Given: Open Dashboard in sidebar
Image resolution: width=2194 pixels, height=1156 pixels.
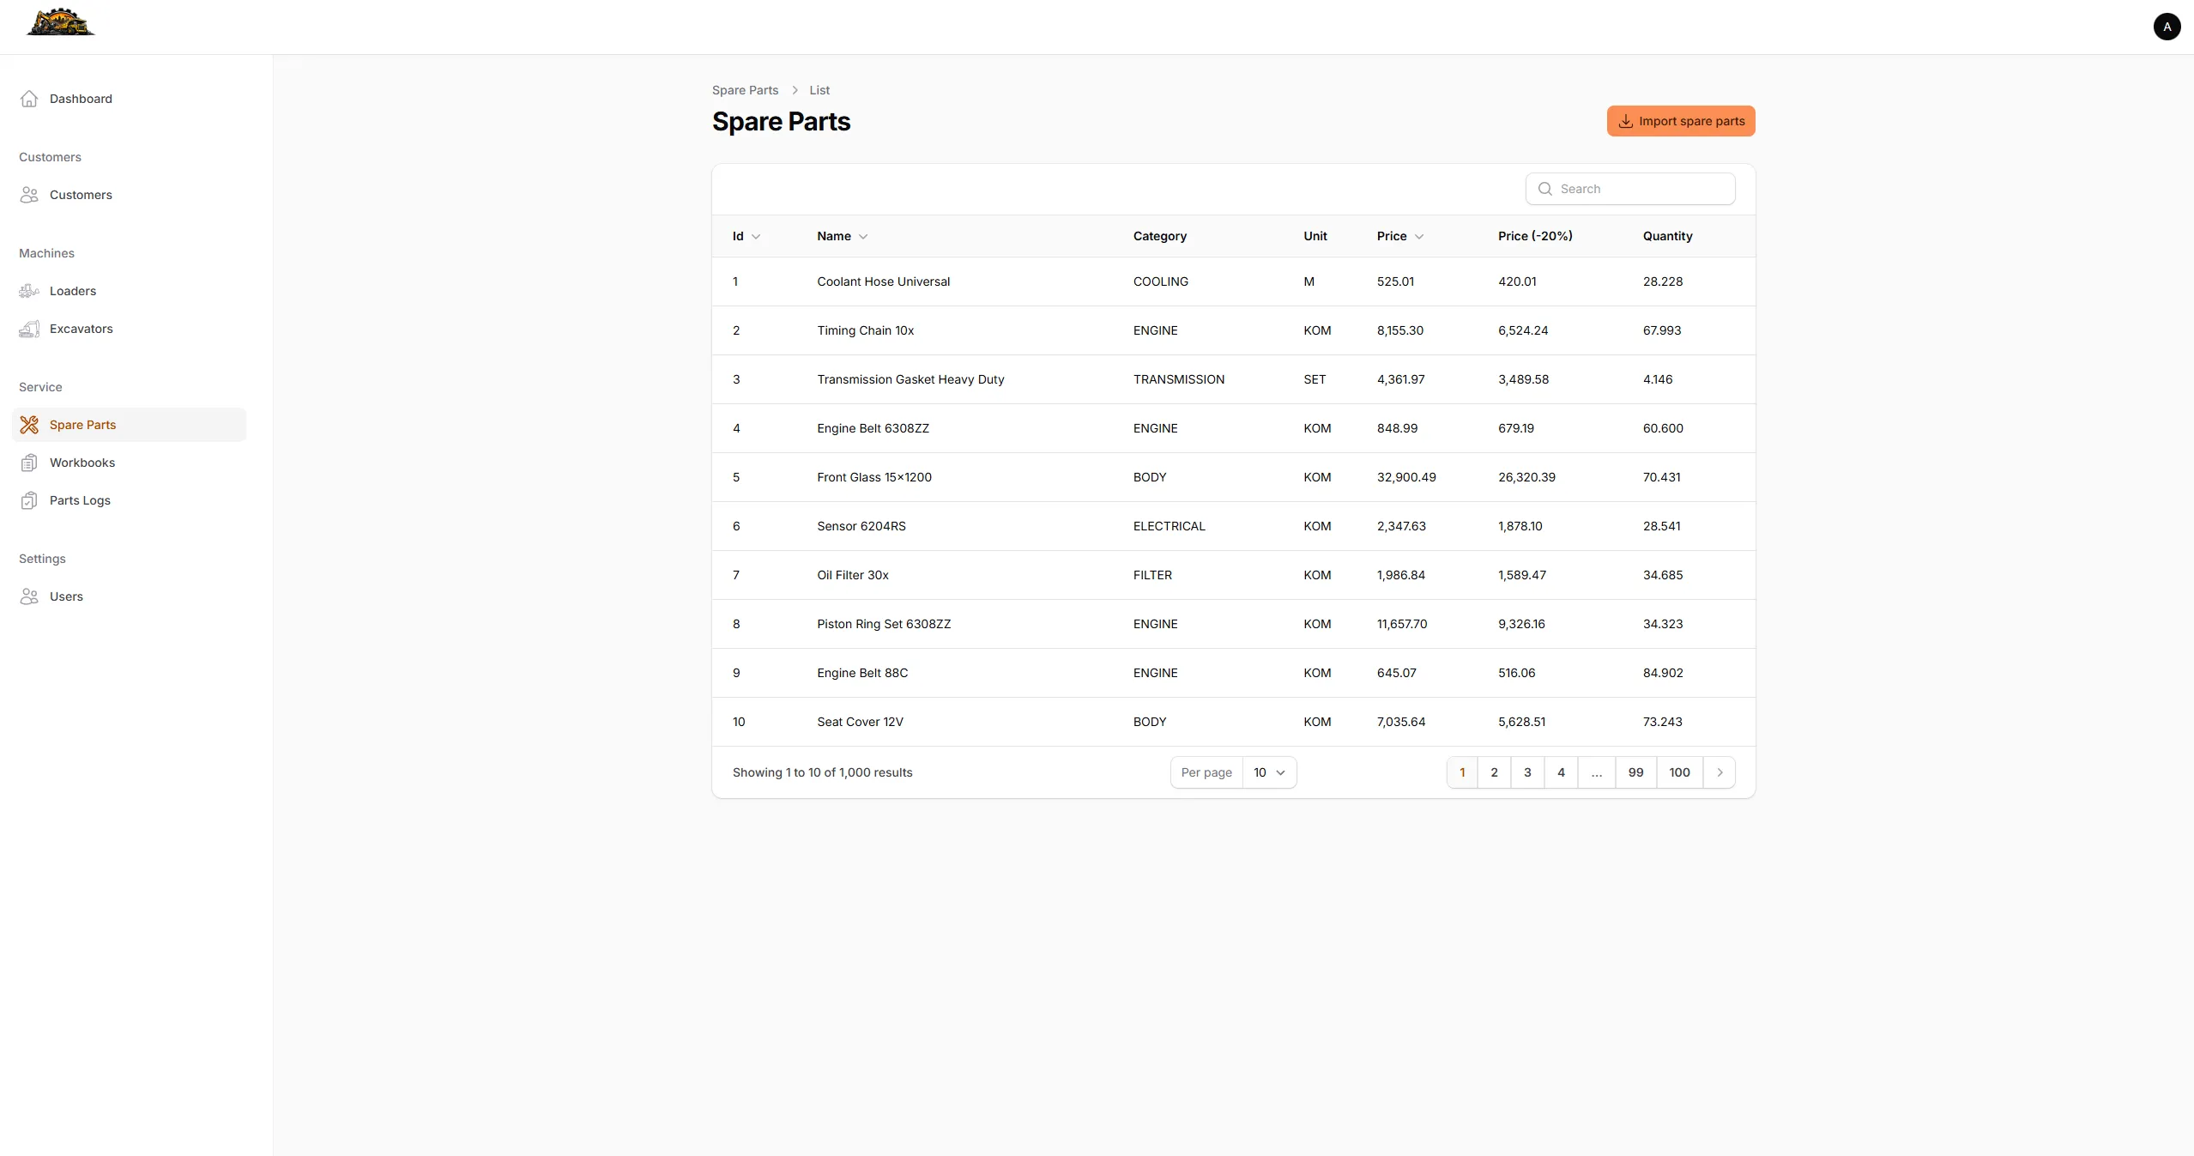Looking at the screenshot, I should 129,99.
